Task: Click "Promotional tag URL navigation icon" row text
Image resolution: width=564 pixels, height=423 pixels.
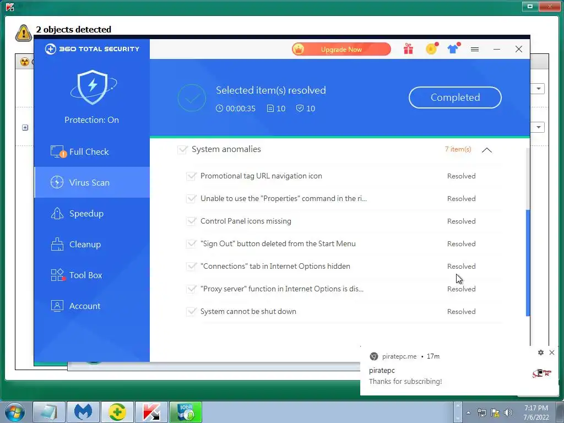Action: [x=261, y=176]
